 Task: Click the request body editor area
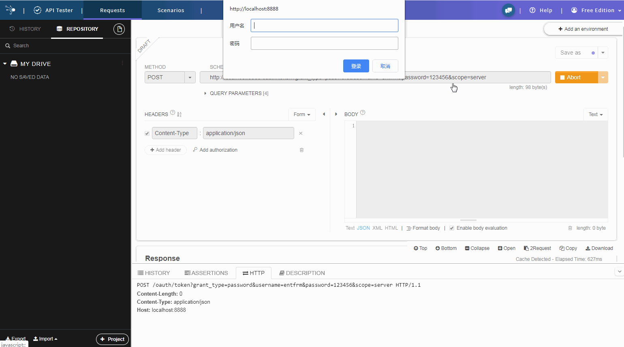482,170
